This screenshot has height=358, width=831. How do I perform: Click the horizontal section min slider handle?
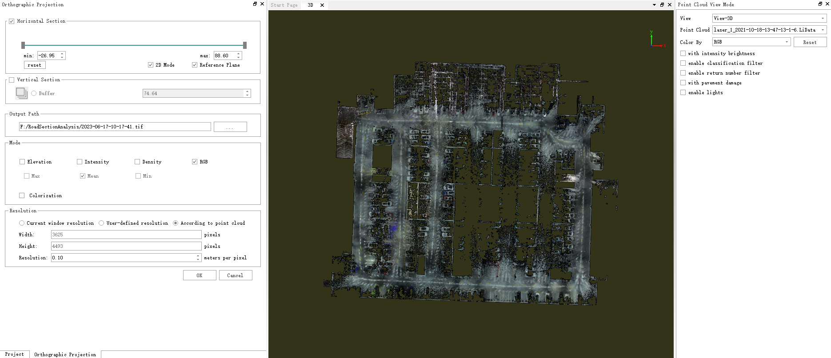[x=23, y=45]
